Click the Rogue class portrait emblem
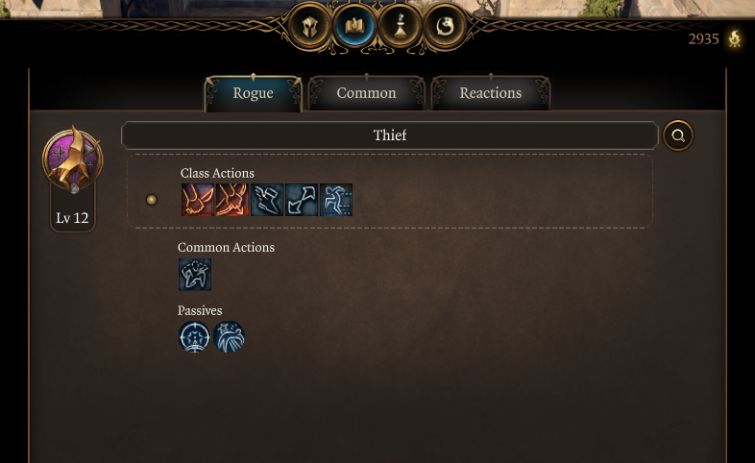Image resolution: width=755 pixels, height=463 pixels. click(73, 159)
